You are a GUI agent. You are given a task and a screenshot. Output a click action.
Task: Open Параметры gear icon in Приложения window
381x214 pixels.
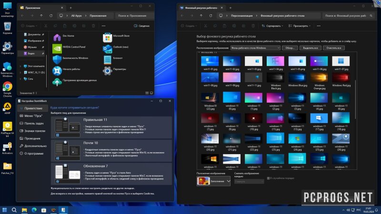[x=108, y=71]
